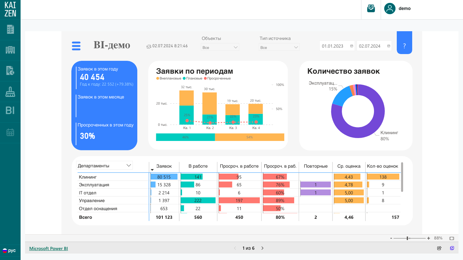Select the Отдел оснащения table row
Screen dimensions: 463x260
click(x=239, y=209)
